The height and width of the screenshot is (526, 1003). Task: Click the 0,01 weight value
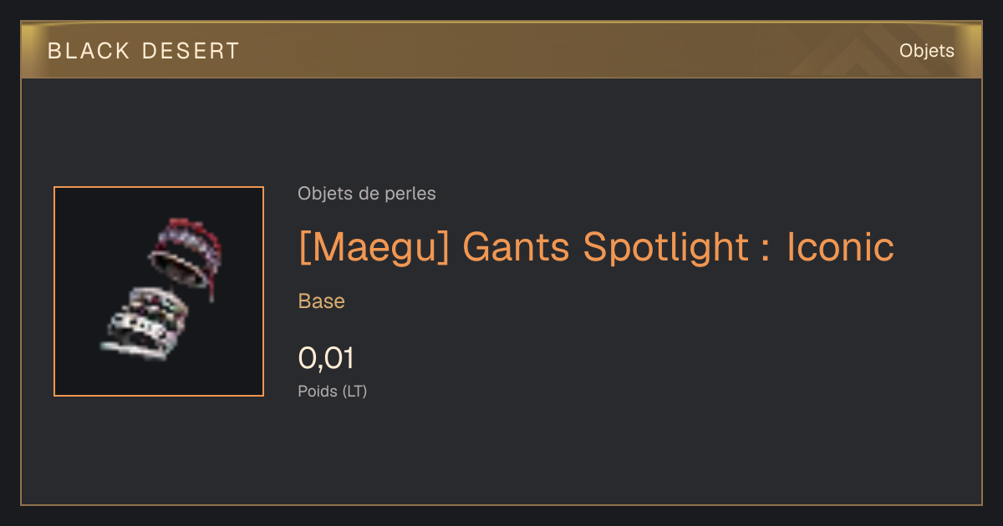(326, 359)
